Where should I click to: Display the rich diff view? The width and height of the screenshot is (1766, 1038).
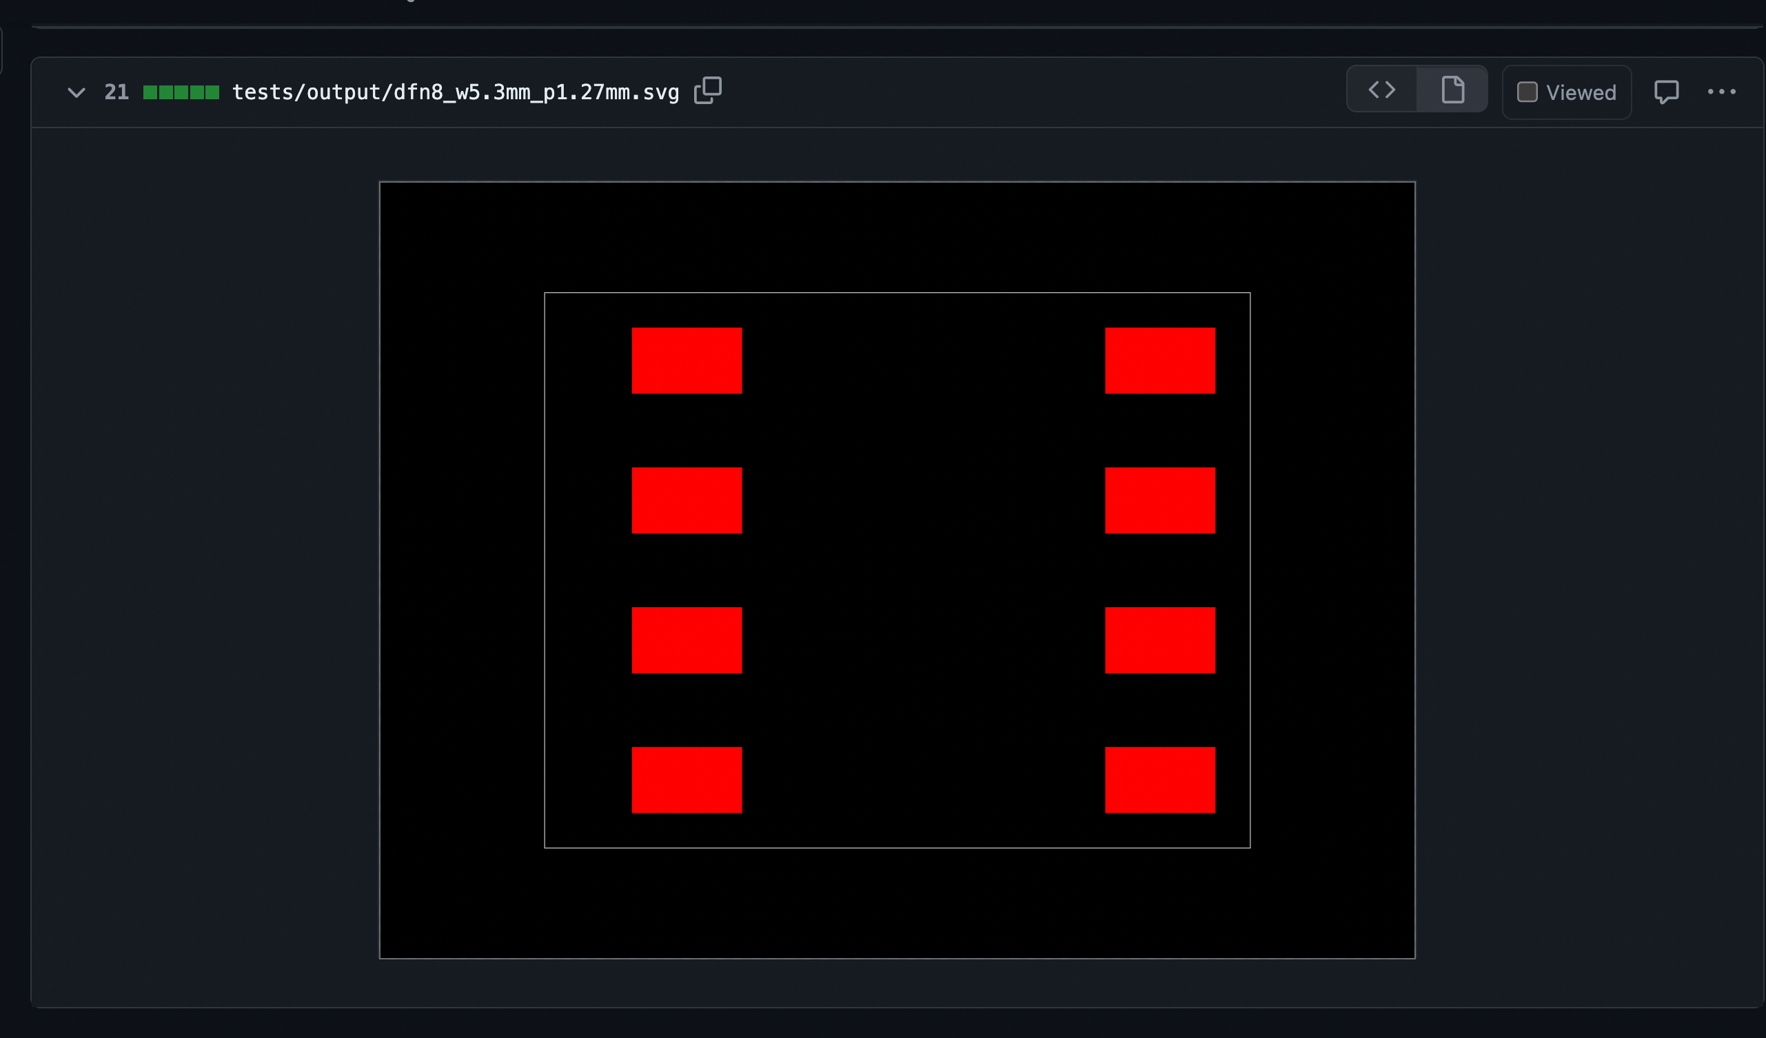1452,90
